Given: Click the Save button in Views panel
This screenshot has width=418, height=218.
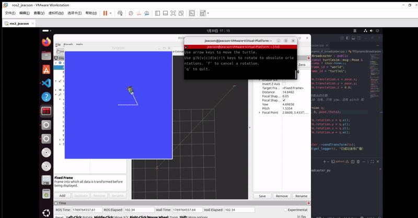Looking at the screenshot, I should point(262,196).
